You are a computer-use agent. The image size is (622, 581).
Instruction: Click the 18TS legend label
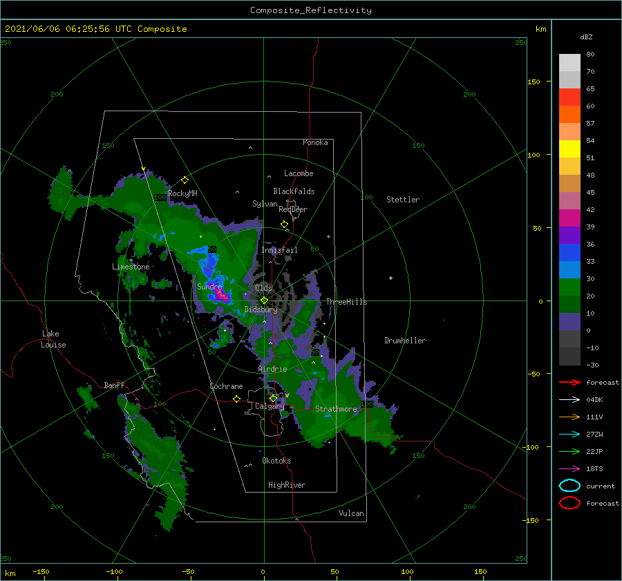(x=594, y=469)
